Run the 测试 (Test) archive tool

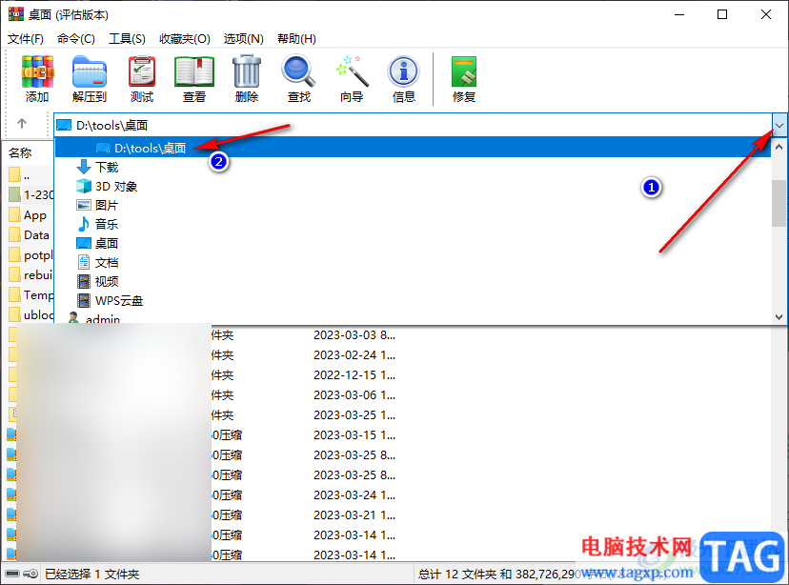click(x=142, y=79)
